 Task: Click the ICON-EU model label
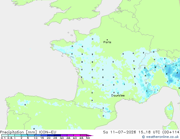pyautogui.click(x=47, y=132)
